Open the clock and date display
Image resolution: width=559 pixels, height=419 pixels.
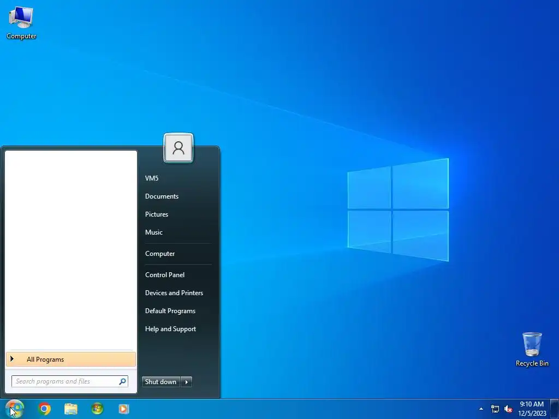pyautogui.click(x=532, y=409)
